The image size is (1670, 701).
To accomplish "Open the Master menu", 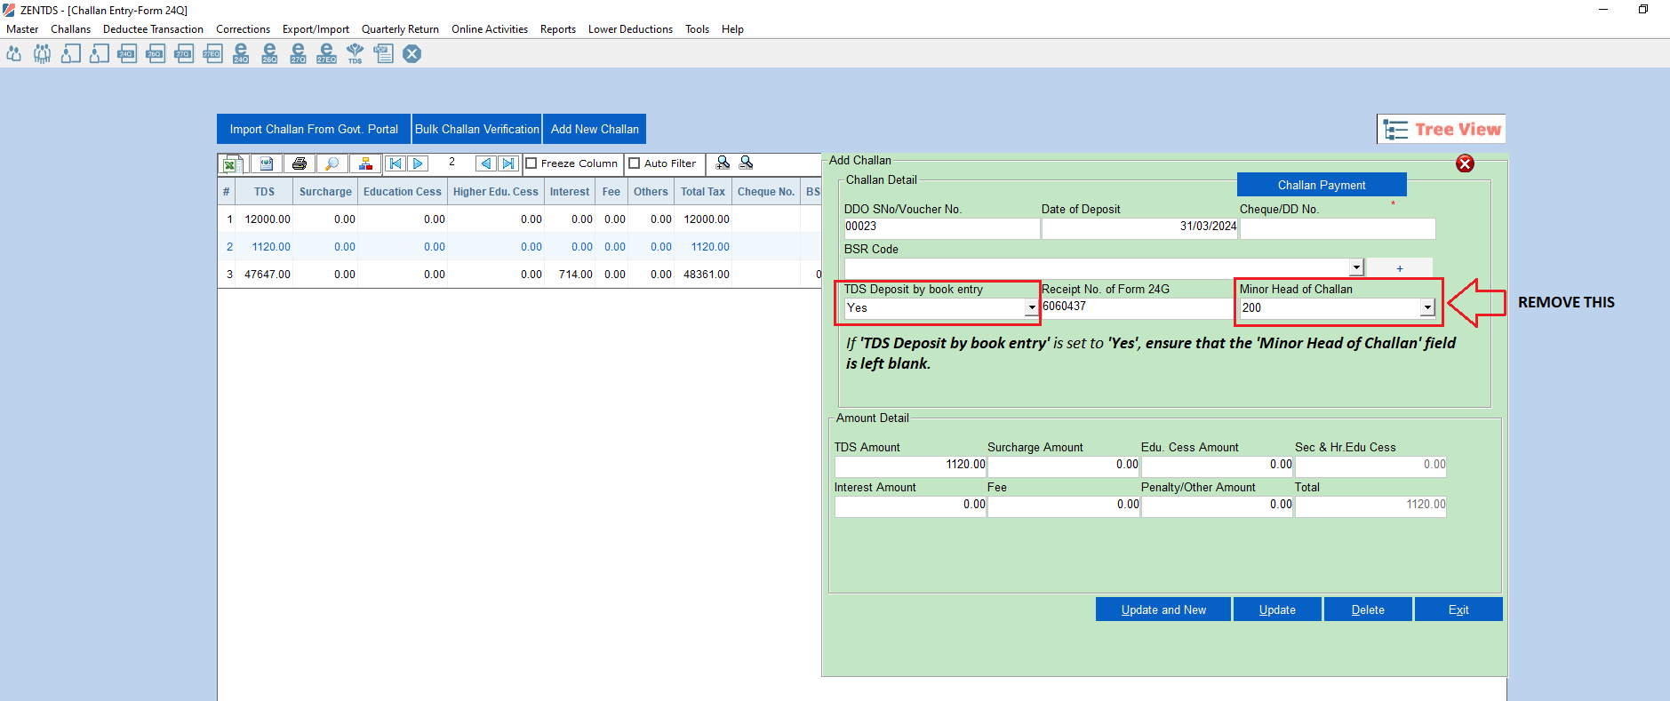I will [x=22, y=29].
